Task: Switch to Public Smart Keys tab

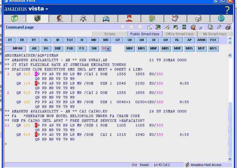Action: (x=145, y=34)
